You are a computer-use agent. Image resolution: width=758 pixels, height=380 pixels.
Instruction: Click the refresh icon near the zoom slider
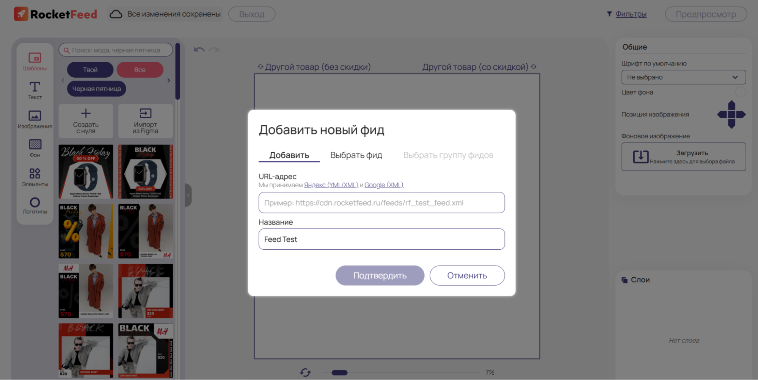click(x=306, y=372)
